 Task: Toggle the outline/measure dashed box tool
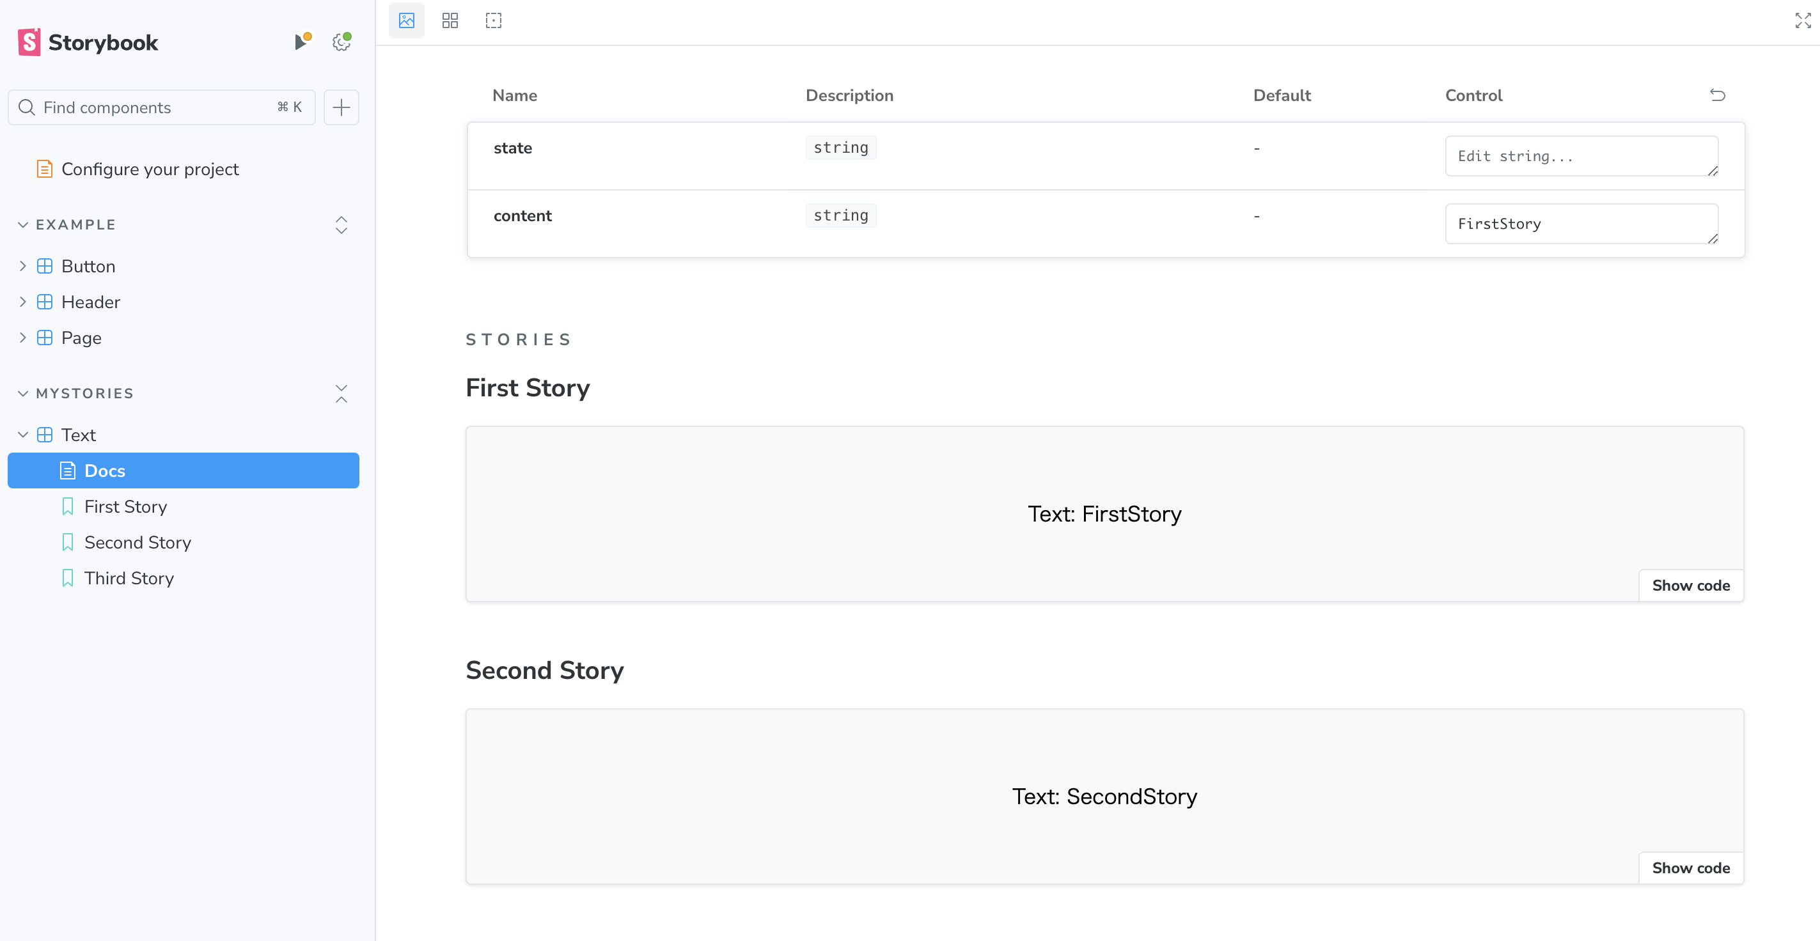(x=493, y=20)
